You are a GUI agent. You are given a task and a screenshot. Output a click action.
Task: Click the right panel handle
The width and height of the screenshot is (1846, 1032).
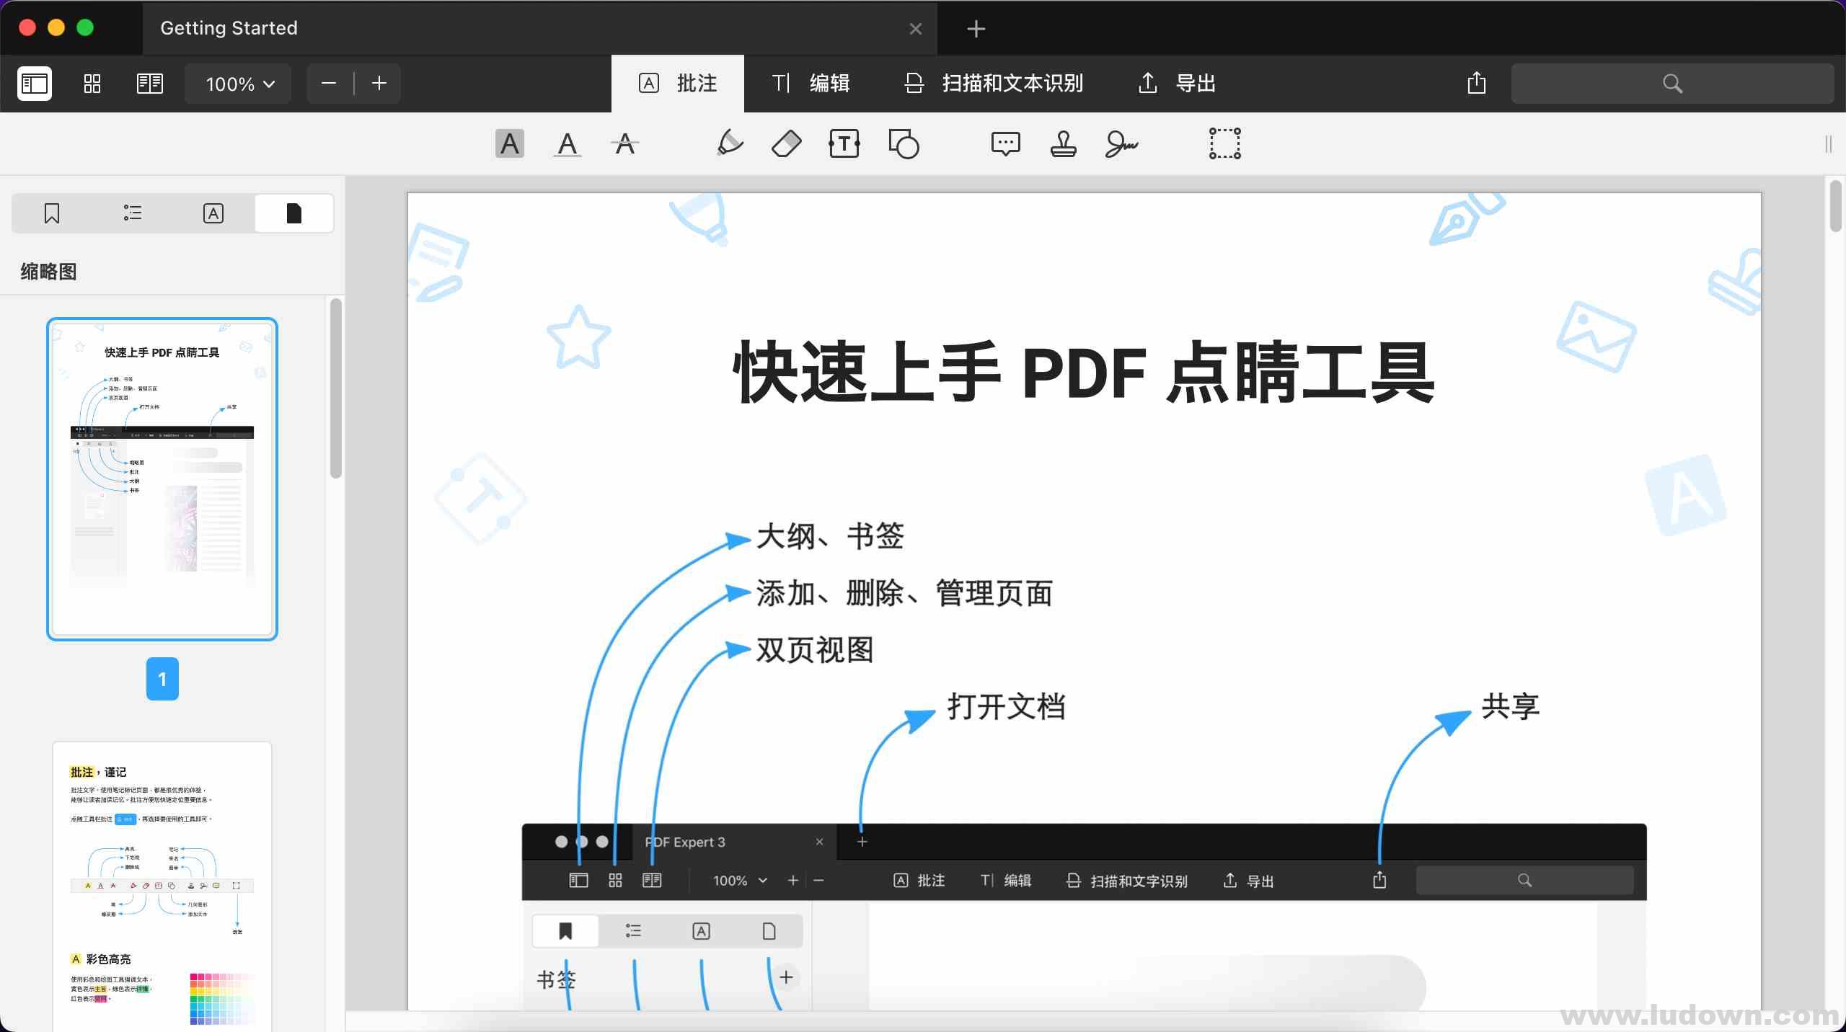1829,144
